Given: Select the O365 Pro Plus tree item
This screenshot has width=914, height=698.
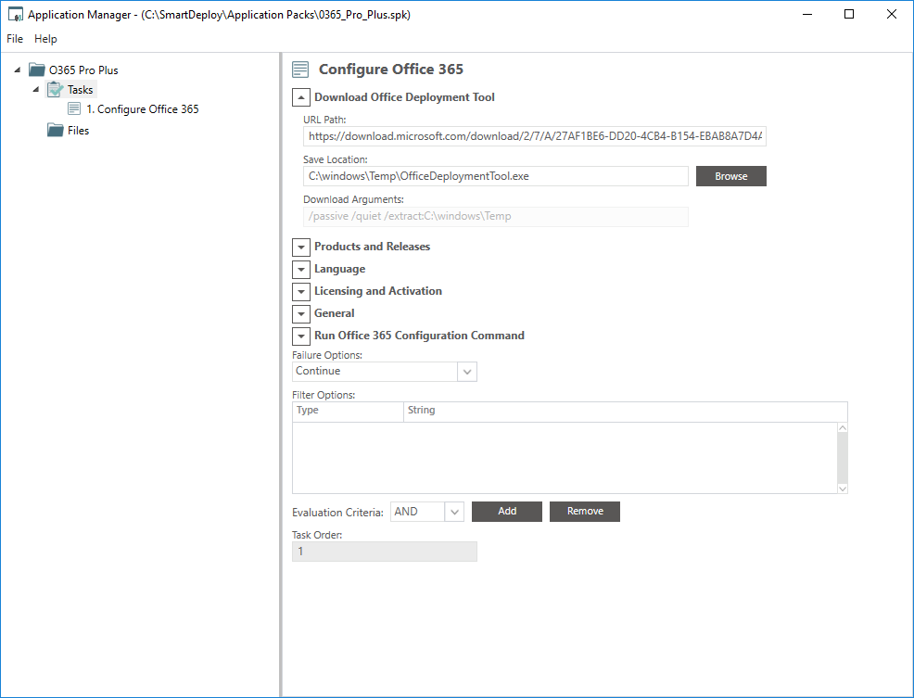Looking at the screenshot, I should [83, 70].
